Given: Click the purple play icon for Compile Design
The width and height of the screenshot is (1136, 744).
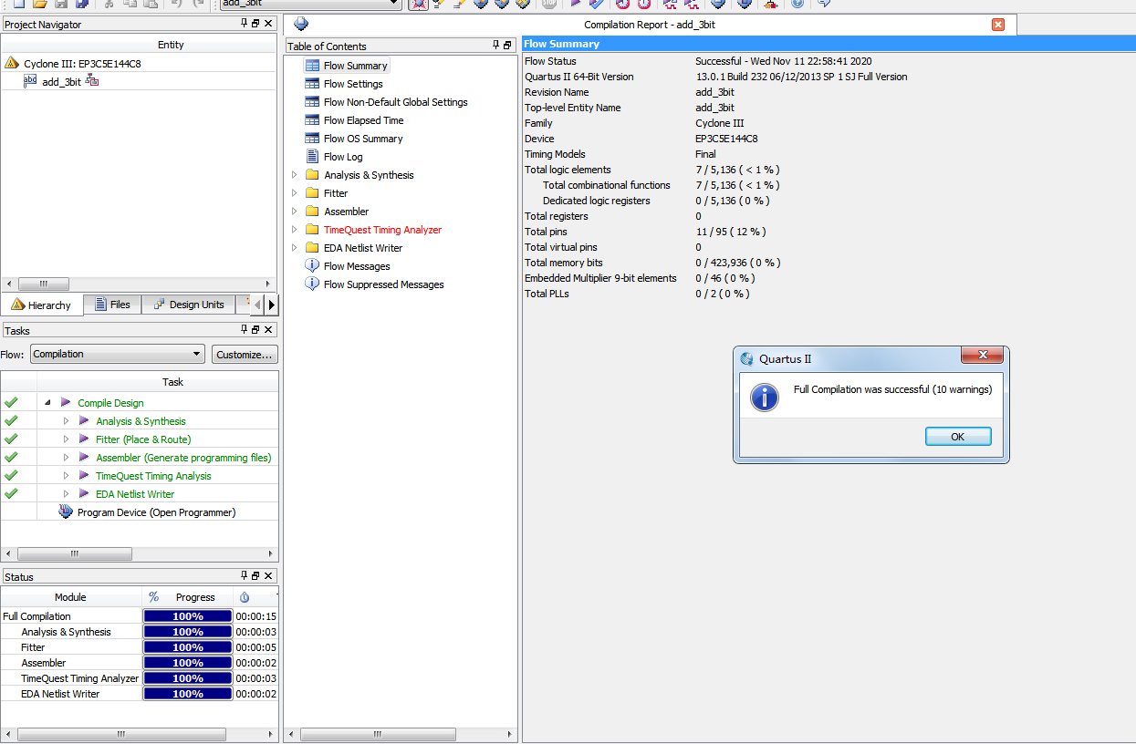Looking at the screenshot, I should point(66,403).
